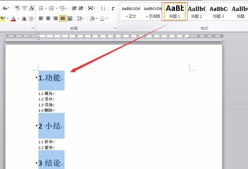This screenshot has height=169, width=248.
Task: Click the right indent marker on ruler
Action: [x=189, y=36]
